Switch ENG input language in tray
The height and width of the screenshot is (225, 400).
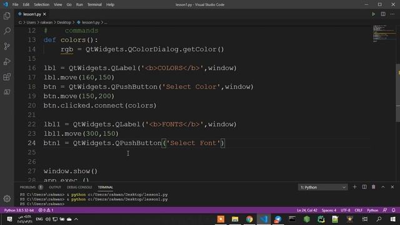(x=39, y=219)
